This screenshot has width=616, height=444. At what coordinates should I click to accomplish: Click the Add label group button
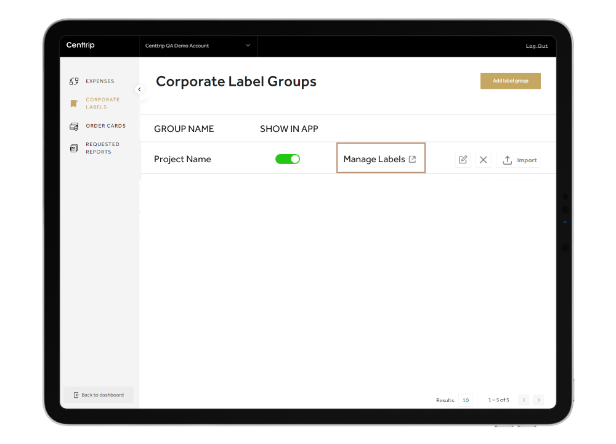click(x=510, y=81)
